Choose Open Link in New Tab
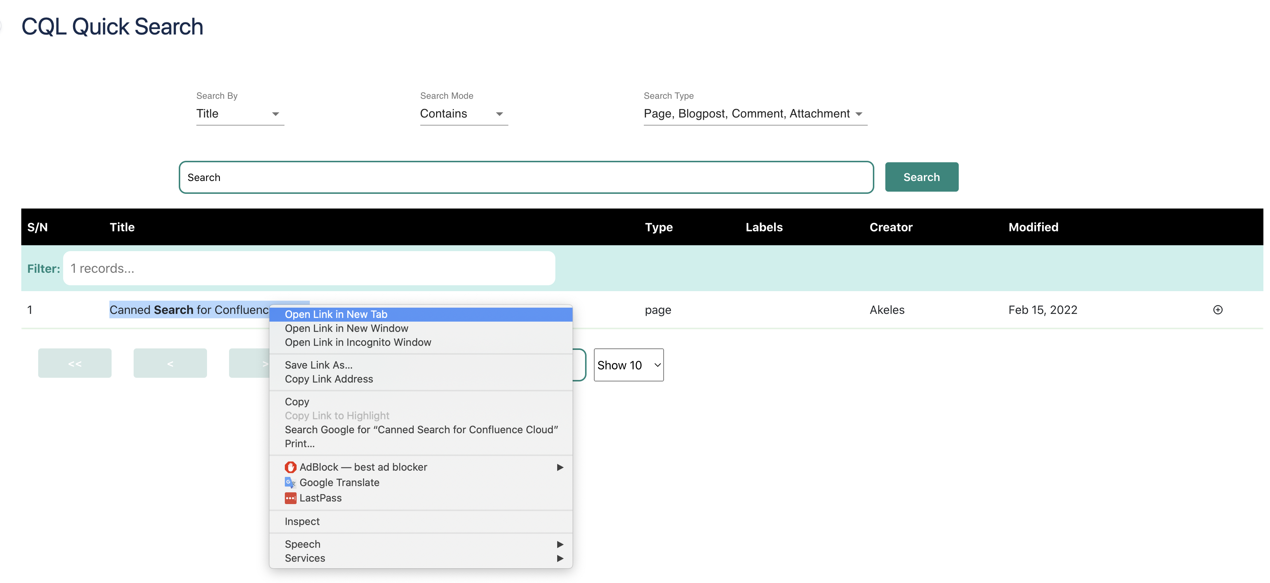This screenshot has width=1270, height=583. (336, 314)
